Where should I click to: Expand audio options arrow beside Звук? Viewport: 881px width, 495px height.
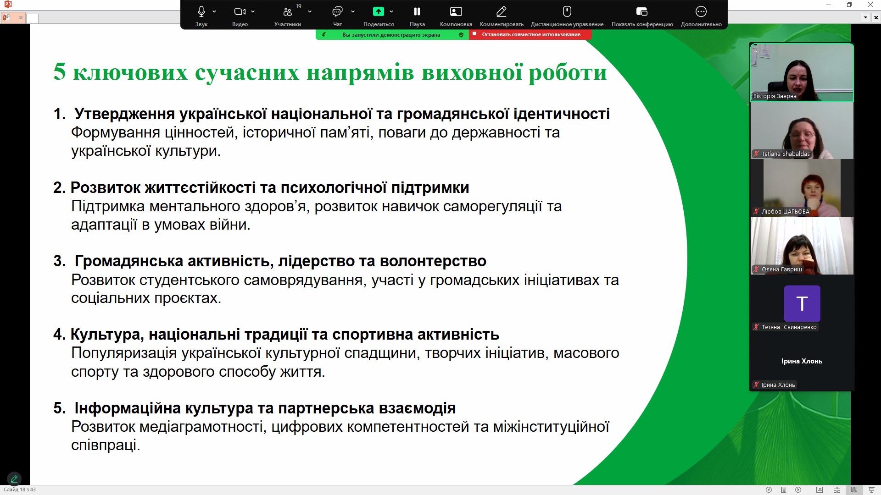(214, 11)
